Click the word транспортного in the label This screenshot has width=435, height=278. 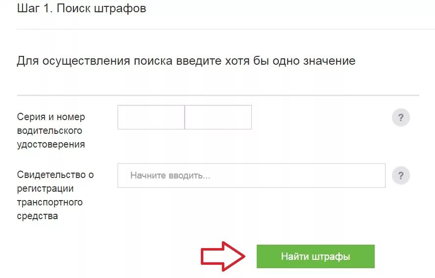point(50,202)
